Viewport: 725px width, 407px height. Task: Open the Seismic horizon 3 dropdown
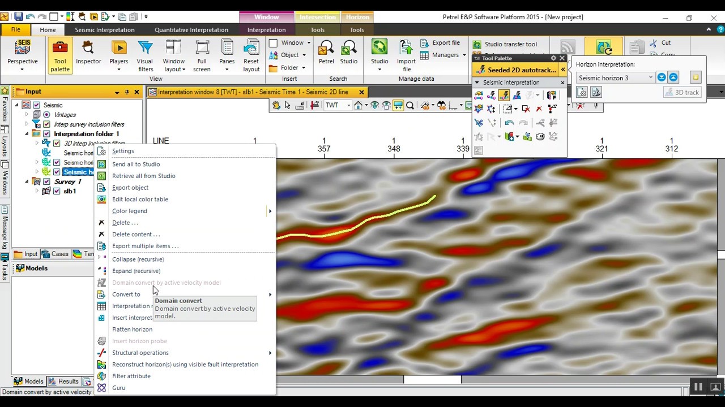click(x=650, y=77)
